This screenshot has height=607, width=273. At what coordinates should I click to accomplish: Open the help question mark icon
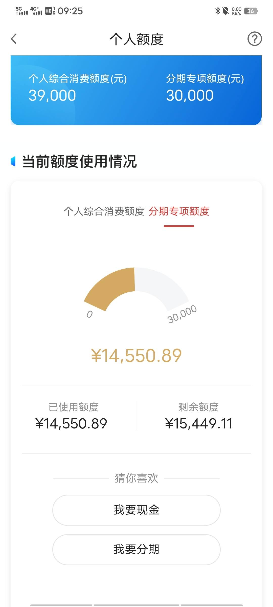255,39
